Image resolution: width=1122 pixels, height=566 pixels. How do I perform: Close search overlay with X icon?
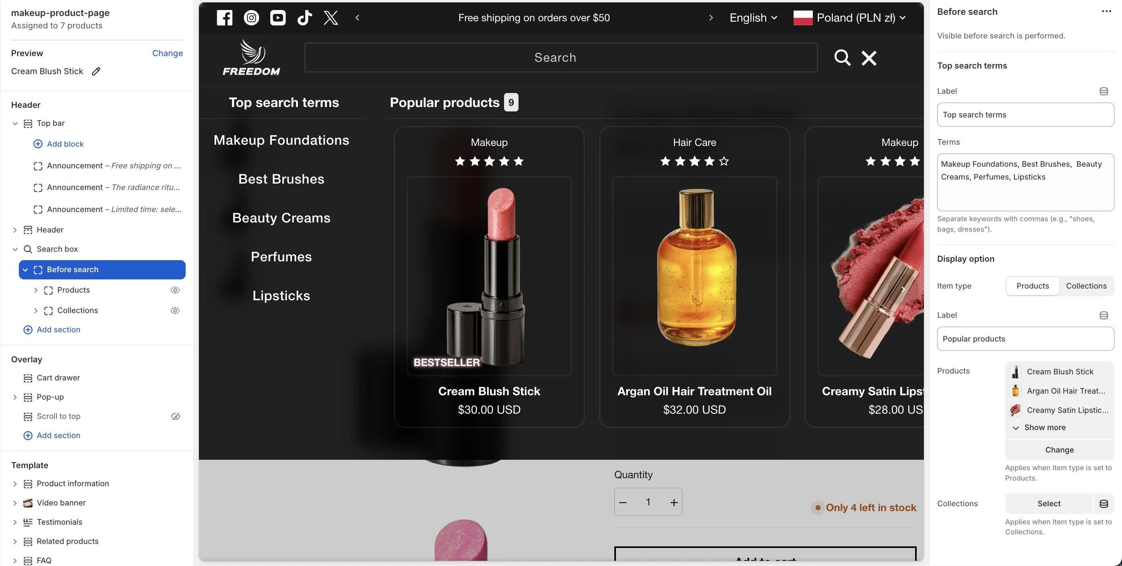click(869, 57)
